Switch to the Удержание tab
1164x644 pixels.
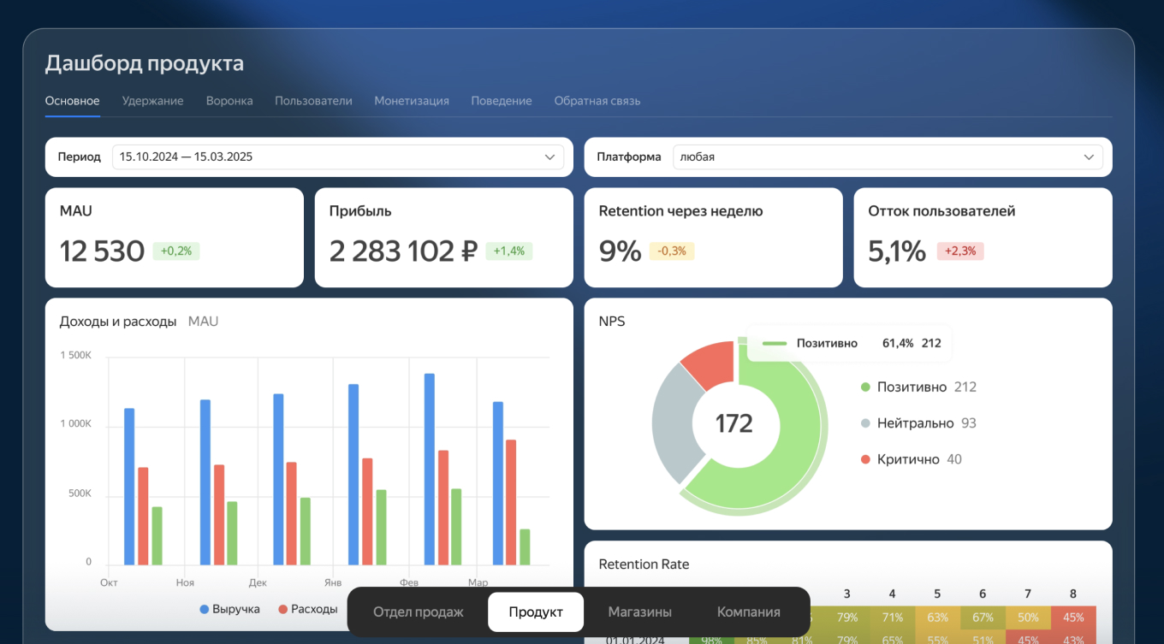(x=152, y=101)
